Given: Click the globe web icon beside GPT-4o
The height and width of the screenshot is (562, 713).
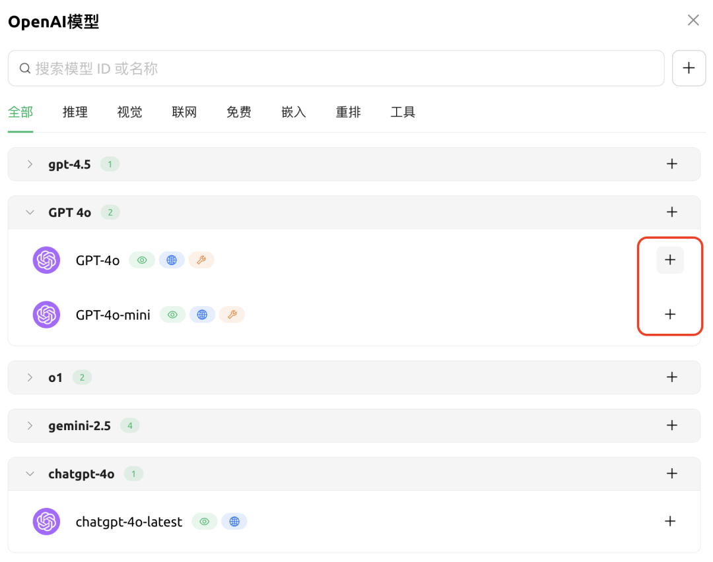Looking at the screenshot, I should (x=172, y=259).
